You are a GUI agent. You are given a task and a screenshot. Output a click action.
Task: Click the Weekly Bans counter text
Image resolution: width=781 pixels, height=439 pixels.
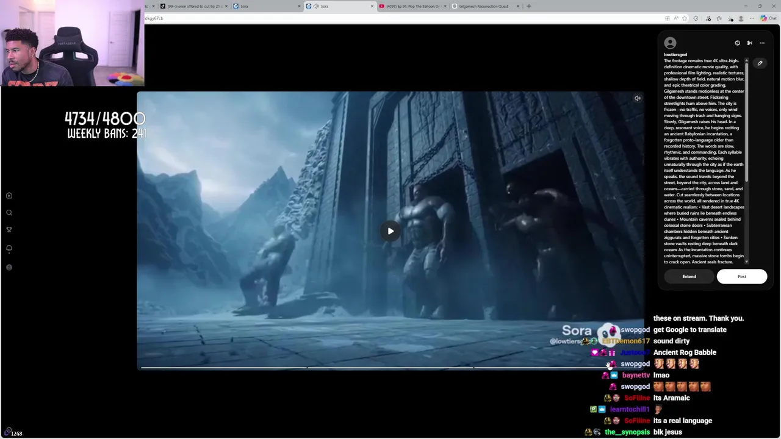click(x=106, y=133)
